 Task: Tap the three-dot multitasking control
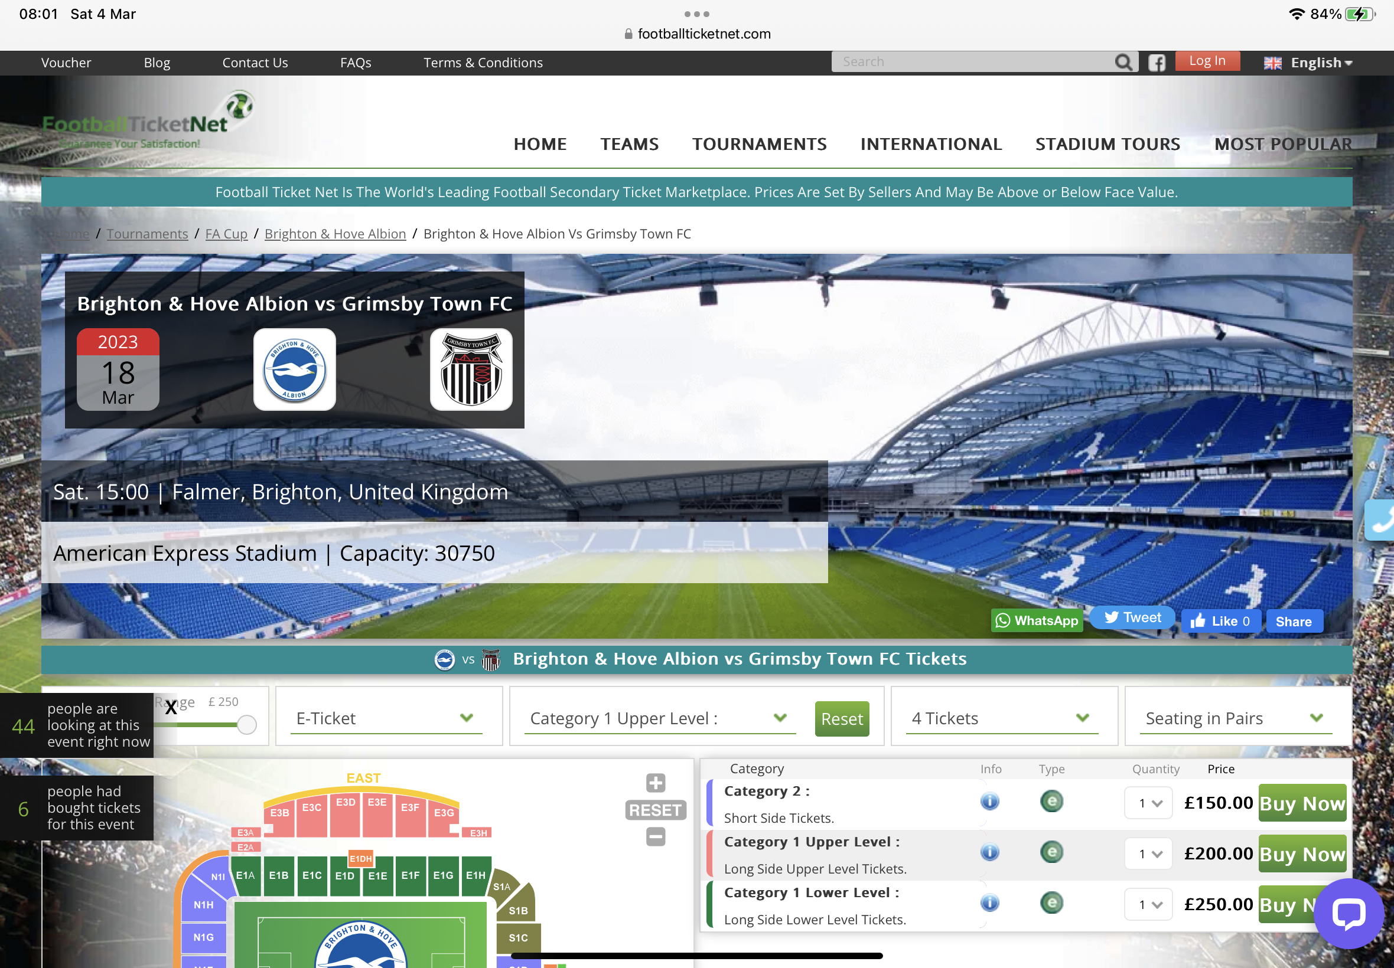click(x=696, y=14)
